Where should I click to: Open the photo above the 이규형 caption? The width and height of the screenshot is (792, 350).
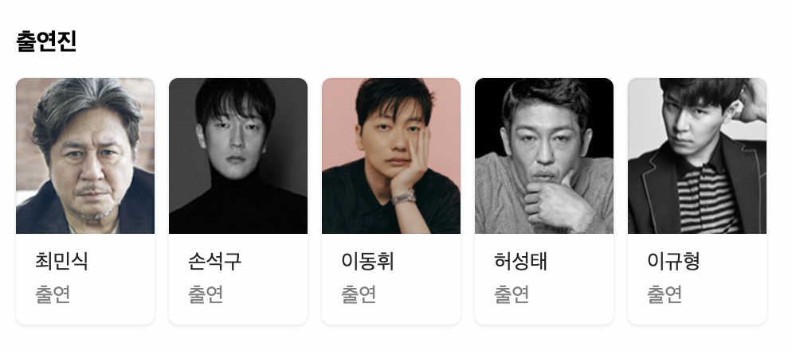click(x=697, y=156)
